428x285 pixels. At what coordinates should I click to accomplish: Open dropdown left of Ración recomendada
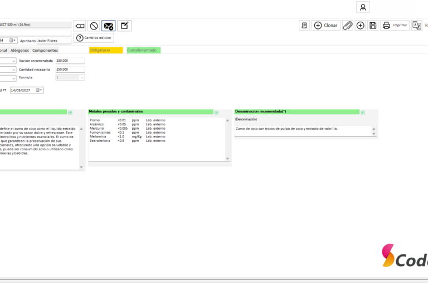[x=13, y=61]
